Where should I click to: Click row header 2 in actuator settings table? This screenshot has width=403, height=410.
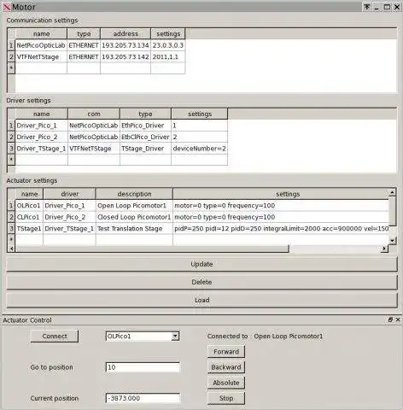[11, 217]
